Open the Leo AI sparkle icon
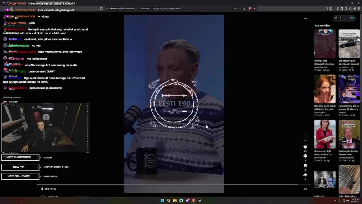This screenshot has width=362, height=204. (x=350, y=8)
